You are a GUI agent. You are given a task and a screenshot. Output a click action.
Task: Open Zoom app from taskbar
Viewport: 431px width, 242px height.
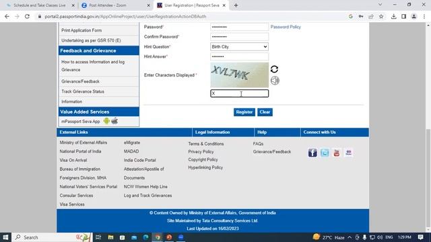click(x=181, y=237)
